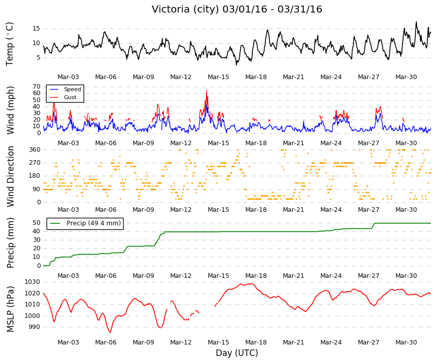This screenshot has height=363, width=436.
Task: Click the red line sample beside Gust
Action: click(x=54, y=97)
